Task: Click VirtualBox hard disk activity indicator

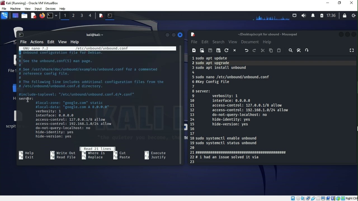Action: point(293,198)
